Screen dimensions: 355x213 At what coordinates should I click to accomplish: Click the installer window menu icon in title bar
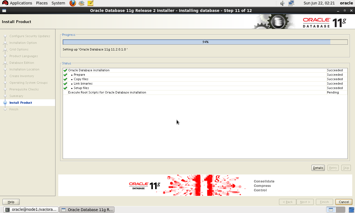click(4, 11)
